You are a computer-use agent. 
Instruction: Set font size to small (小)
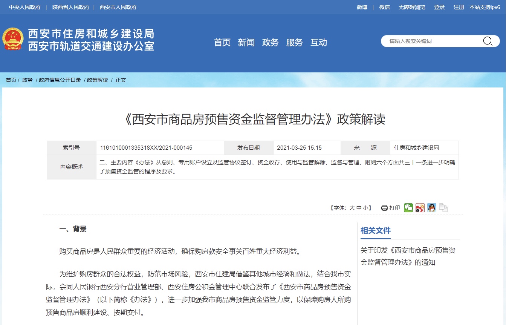365,208
